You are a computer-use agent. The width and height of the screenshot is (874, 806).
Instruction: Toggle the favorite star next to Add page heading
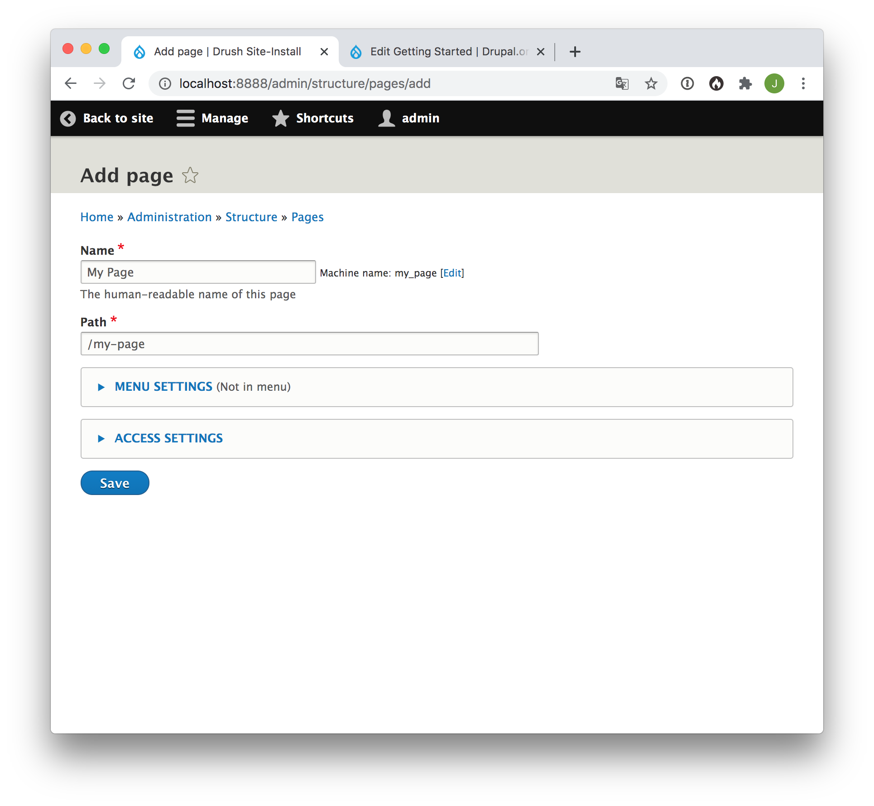190,175
